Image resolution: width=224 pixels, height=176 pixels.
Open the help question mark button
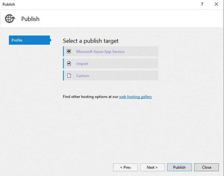click(x=202, y=4)
